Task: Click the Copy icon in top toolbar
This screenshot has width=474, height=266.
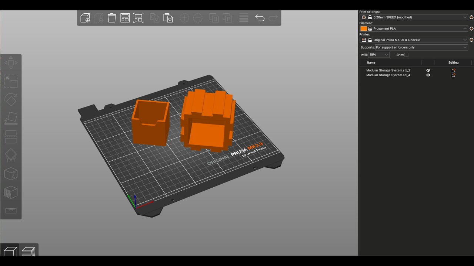Action: [x=154, y=18]
